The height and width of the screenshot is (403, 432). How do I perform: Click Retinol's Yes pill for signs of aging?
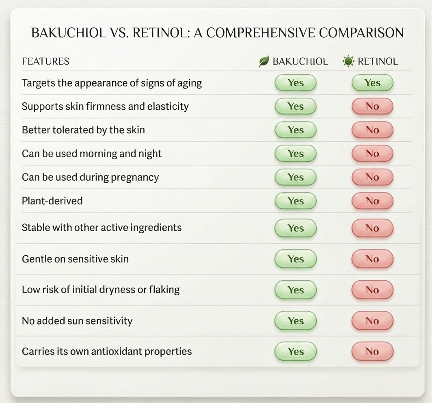click(x=372, y=83)
